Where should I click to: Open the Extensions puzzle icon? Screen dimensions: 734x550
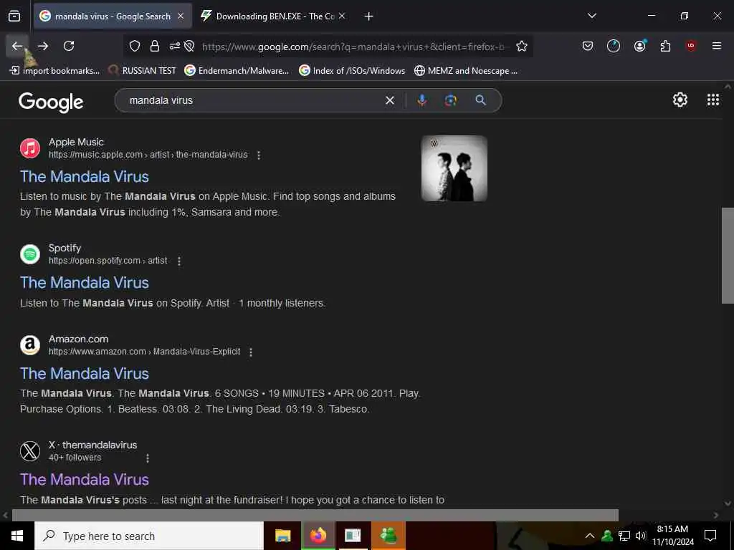665,46
